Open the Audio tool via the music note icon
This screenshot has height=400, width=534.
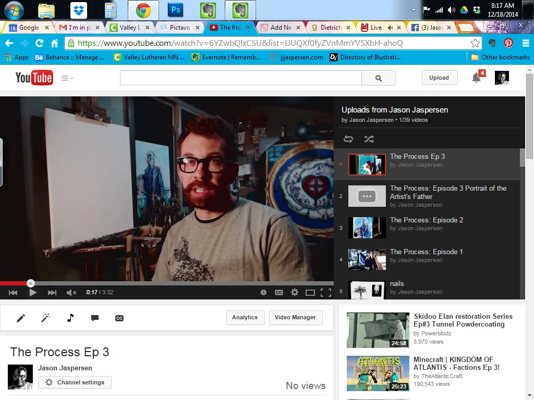click(x=70, y=318)
